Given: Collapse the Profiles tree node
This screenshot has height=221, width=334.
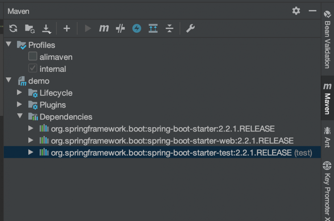Looking at the screenshot, I should pos(9,44).
